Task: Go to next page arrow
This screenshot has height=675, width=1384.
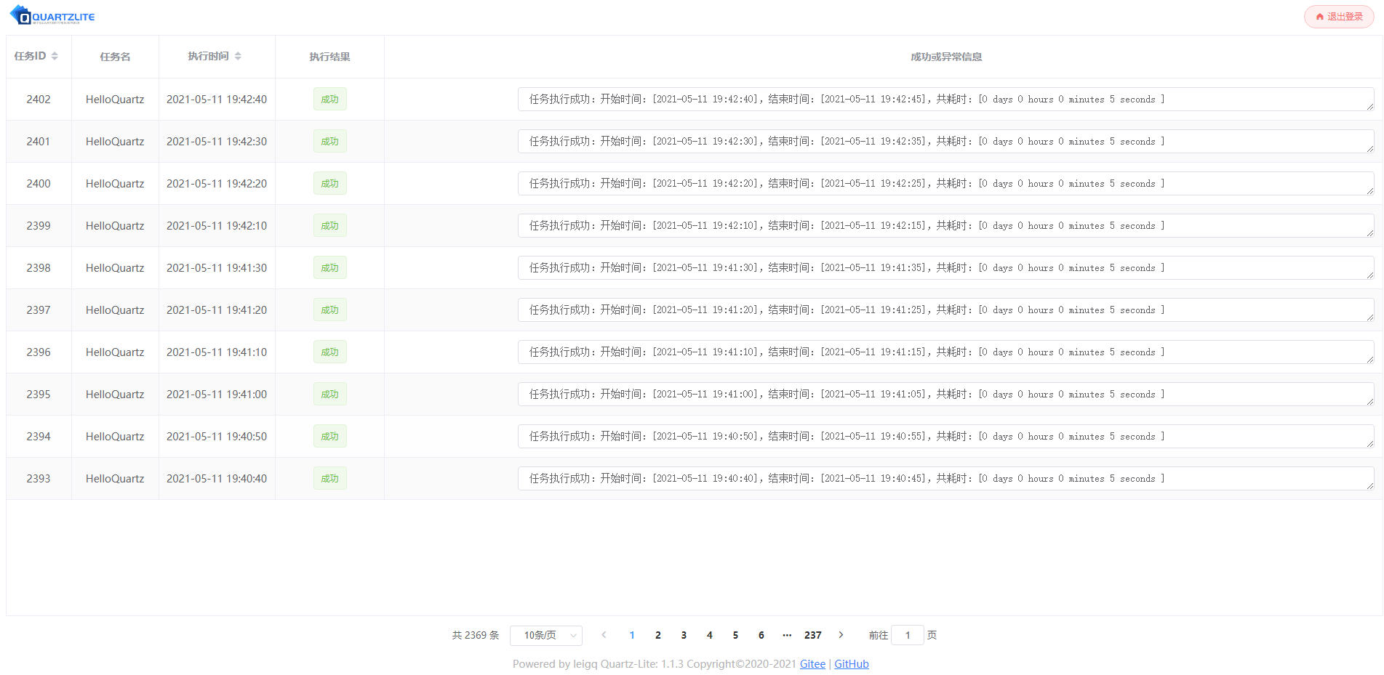Action: pos(841,635)
